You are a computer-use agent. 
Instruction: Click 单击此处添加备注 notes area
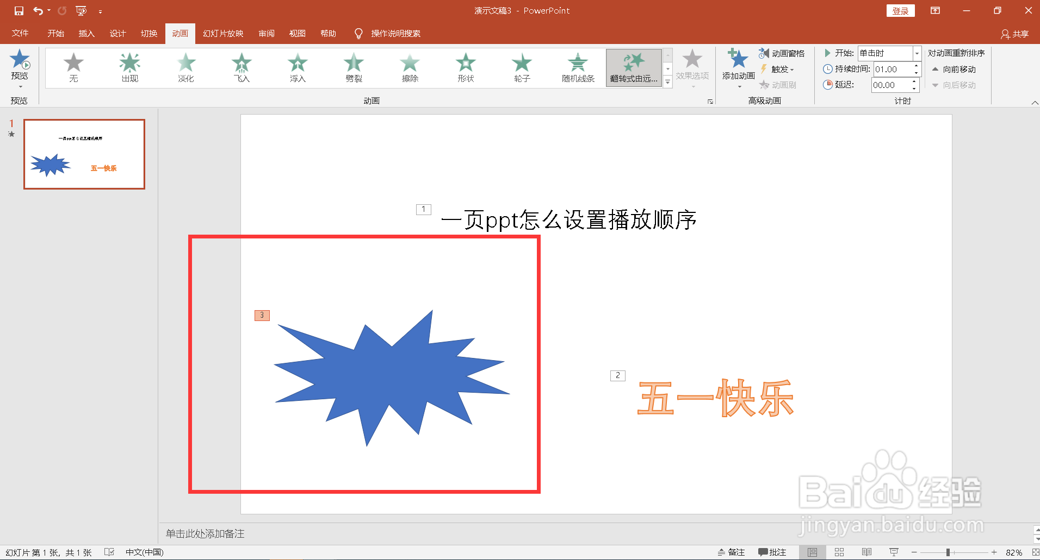click(205, 533)
